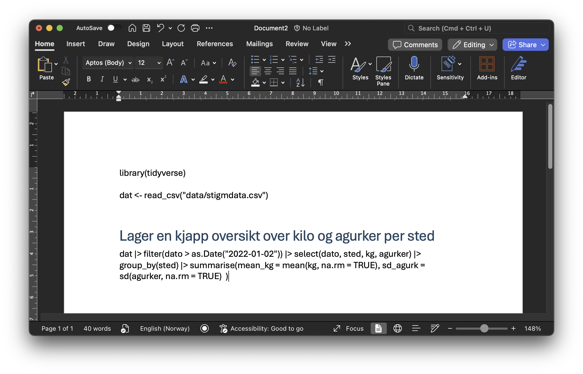This screenshot has height=374, width=583.
Task: Click the Format Painter brush icon
Action: (x=66, y=82)
